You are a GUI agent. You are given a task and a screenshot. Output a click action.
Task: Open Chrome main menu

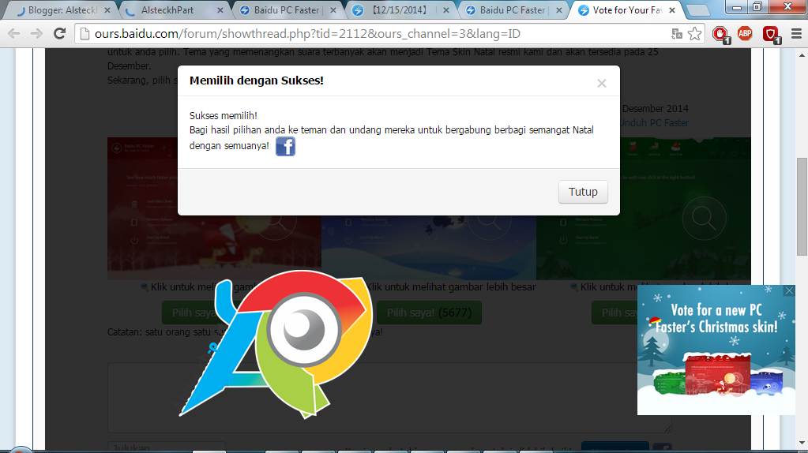[x=796, y=34]
